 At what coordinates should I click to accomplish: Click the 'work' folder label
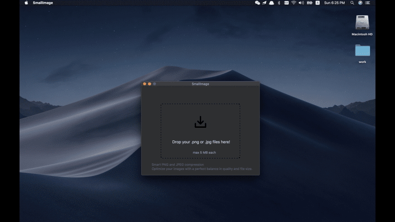(362, 62)
